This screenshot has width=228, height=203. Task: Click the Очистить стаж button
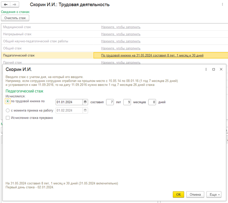[15, 18]
